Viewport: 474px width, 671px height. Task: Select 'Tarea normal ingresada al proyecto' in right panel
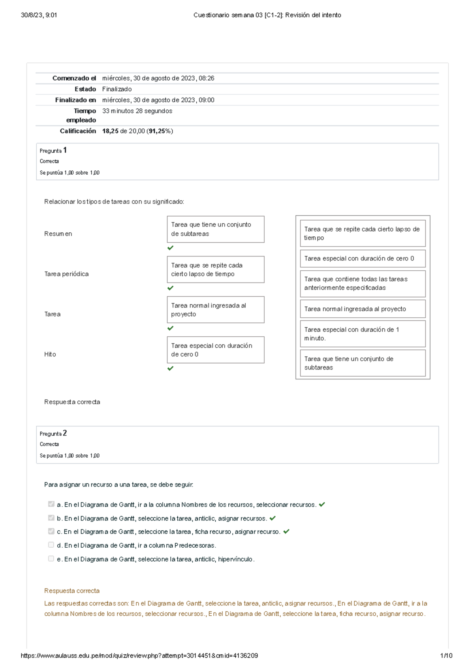pos(363,309)
